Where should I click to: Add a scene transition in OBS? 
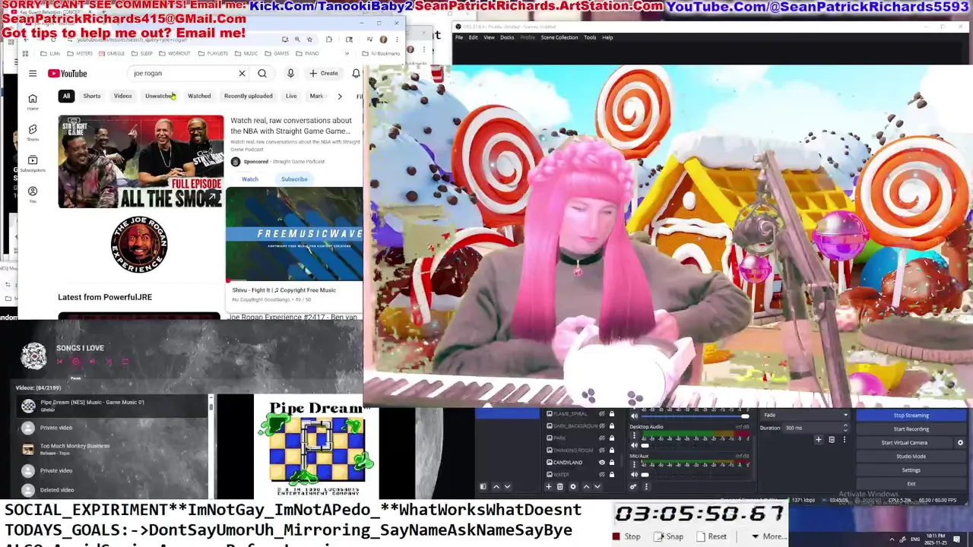[x=819, y=440]
